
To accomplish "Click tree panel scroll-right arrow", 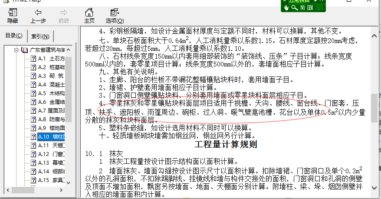I will click(61, 190).
